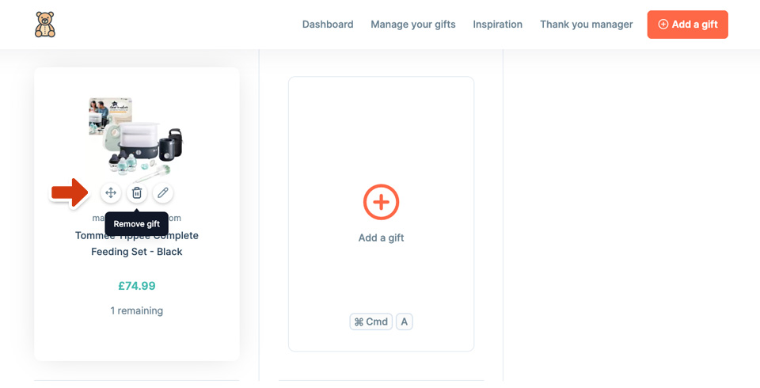Open the Dashboard page
Screen dimensions: 760x388
328,25
